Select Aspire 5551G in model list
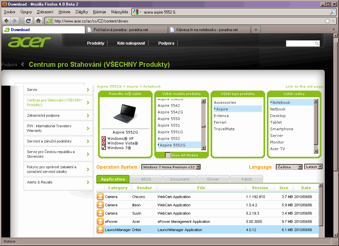Viewport: 339px width, 246px height. point(170,132)
